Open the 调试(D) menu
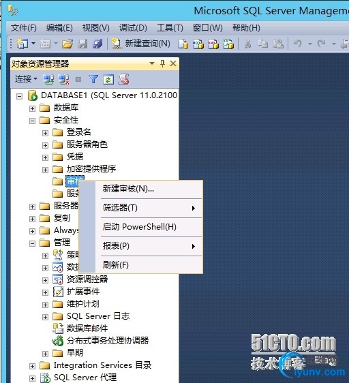Image resolution: width=349 pixels, height=383 pixels. coord(133,28)
